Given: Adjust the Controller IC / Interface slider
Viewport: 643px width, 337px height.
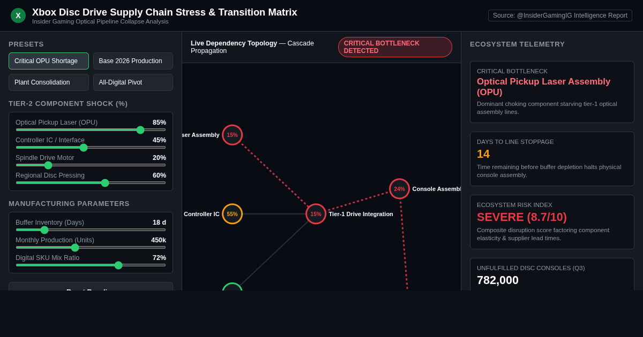Looking at the screenshot, I should point(91,147).
